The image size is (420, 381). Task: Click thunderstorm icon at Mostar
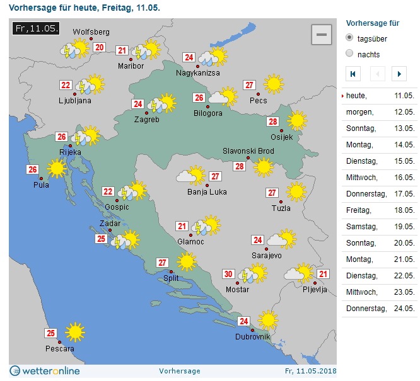253,275
